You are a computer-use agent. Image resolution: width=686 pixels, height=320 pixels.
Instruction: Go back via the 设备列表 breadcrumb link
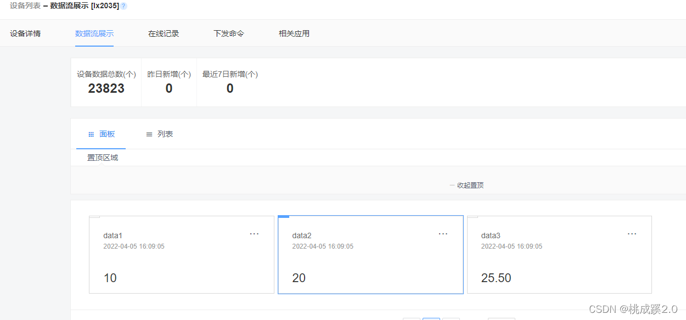click(x=25, y=7)
